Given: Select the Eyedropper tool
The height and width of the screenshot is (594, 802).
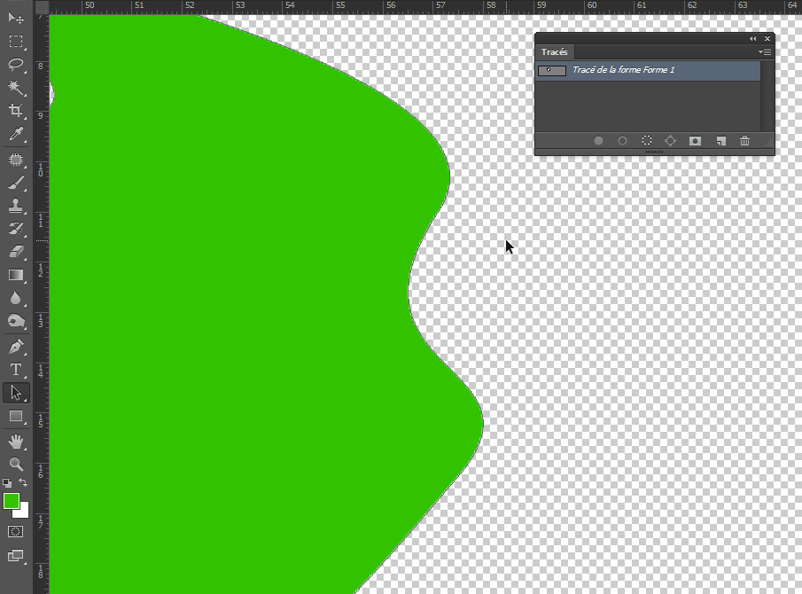Looking at the screenshot, I should pos(16,135).
